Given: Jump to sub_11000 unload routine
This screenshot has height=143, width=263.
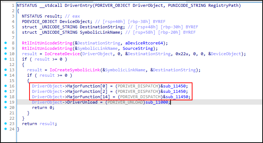Looking at the screenshot, I should pyautogui.click(x=157, y=102).
